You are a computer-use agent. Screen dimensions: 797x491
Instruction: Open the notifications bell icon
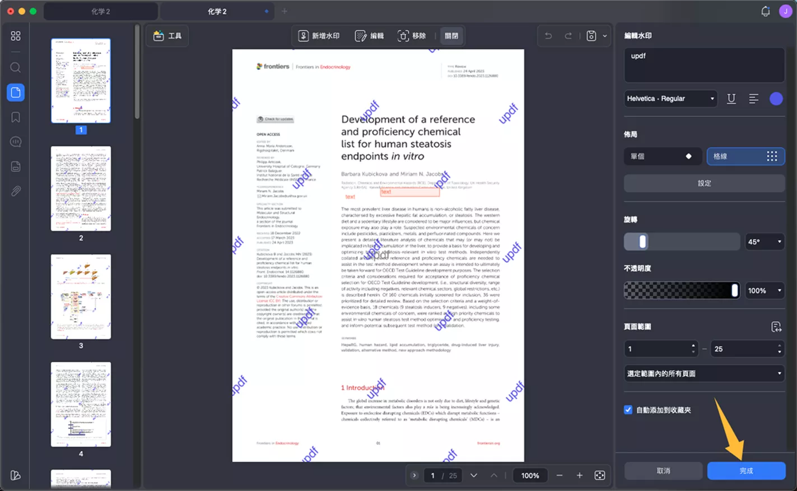click(766, 11)
